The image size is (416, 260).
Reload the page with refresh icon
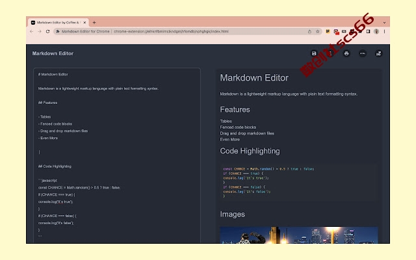pos(47,31)
